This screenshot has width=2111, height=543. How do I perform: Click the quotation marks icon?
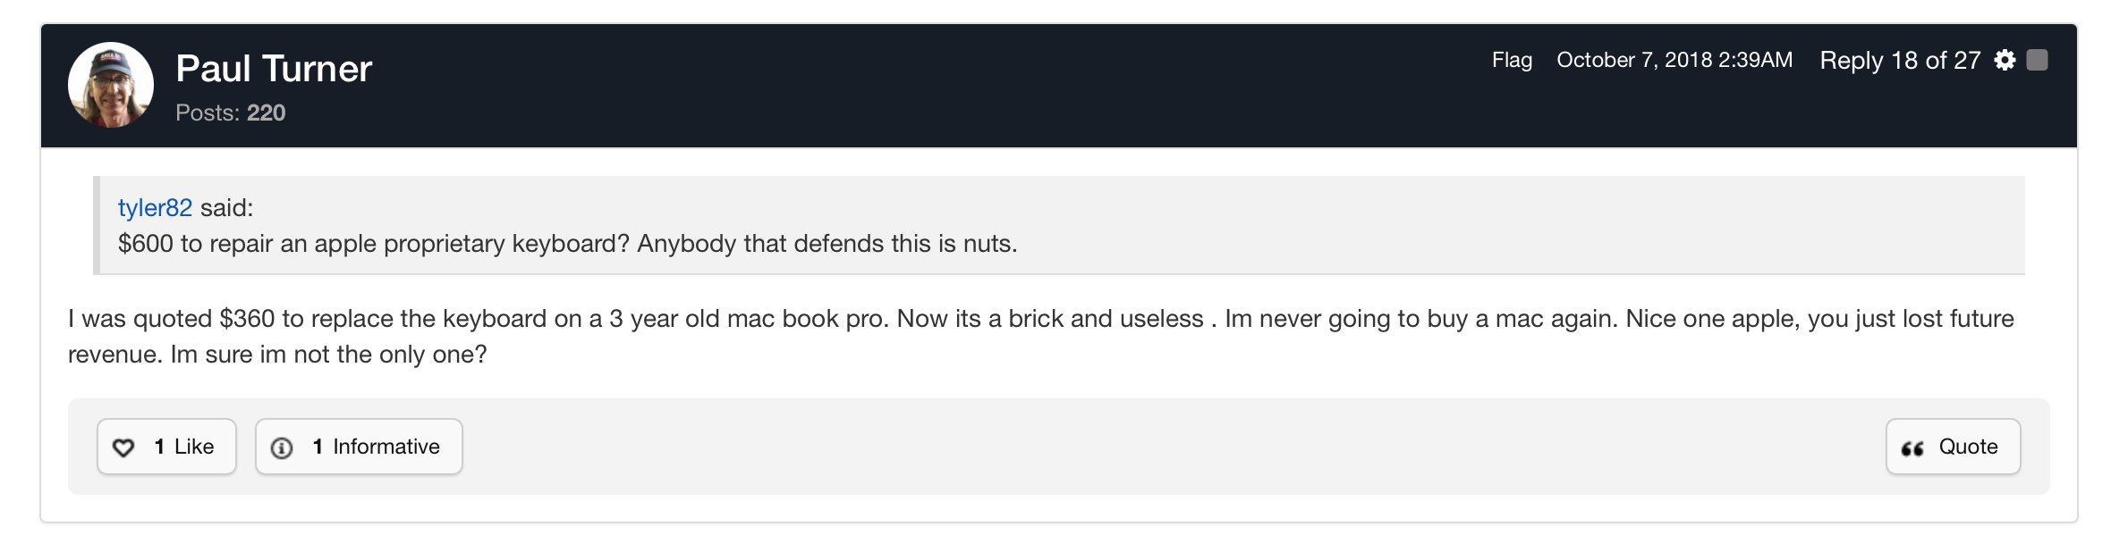coord(1912,447)
